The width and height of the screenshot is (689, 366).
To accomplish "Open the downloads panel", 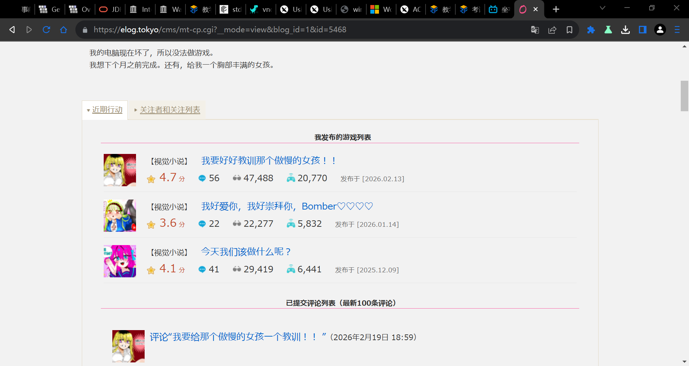I will 625,30.
